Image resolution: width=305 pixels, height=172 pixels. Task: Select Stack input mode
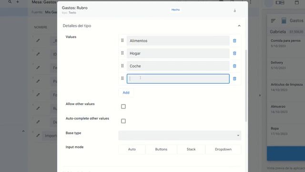click(191, 149)
